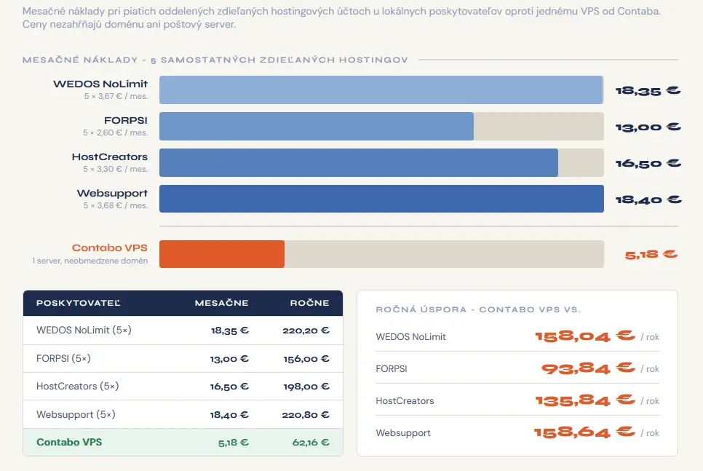Click the 'Ročne' table column header
This screenshot has height=471, width=703.
pos(311,303)
